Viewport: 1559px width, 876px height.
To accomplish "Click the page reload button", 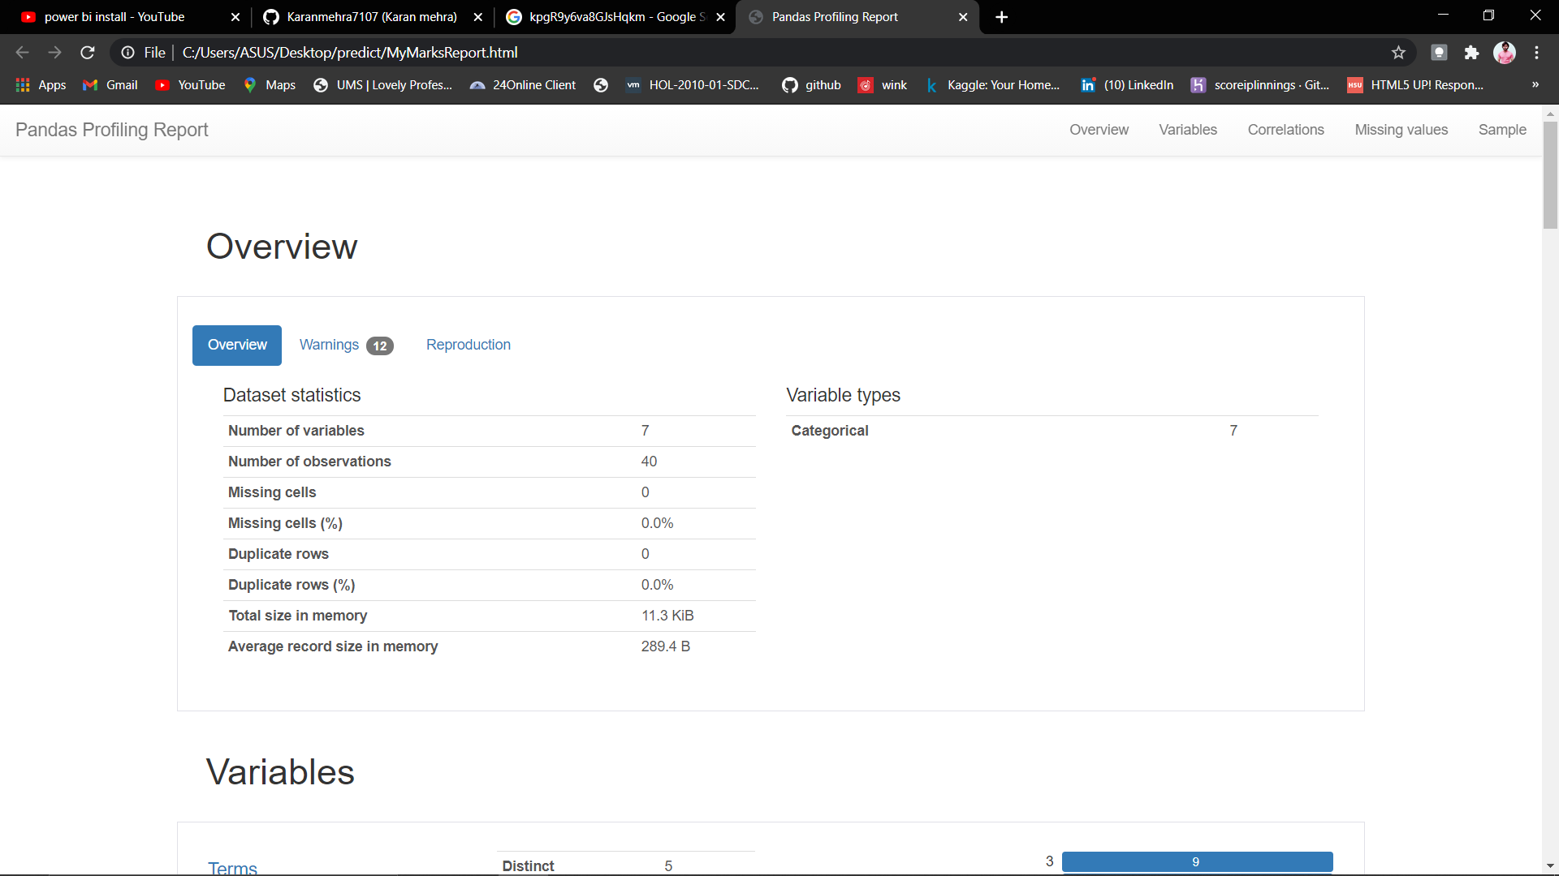I will click(x=87, y=52).
